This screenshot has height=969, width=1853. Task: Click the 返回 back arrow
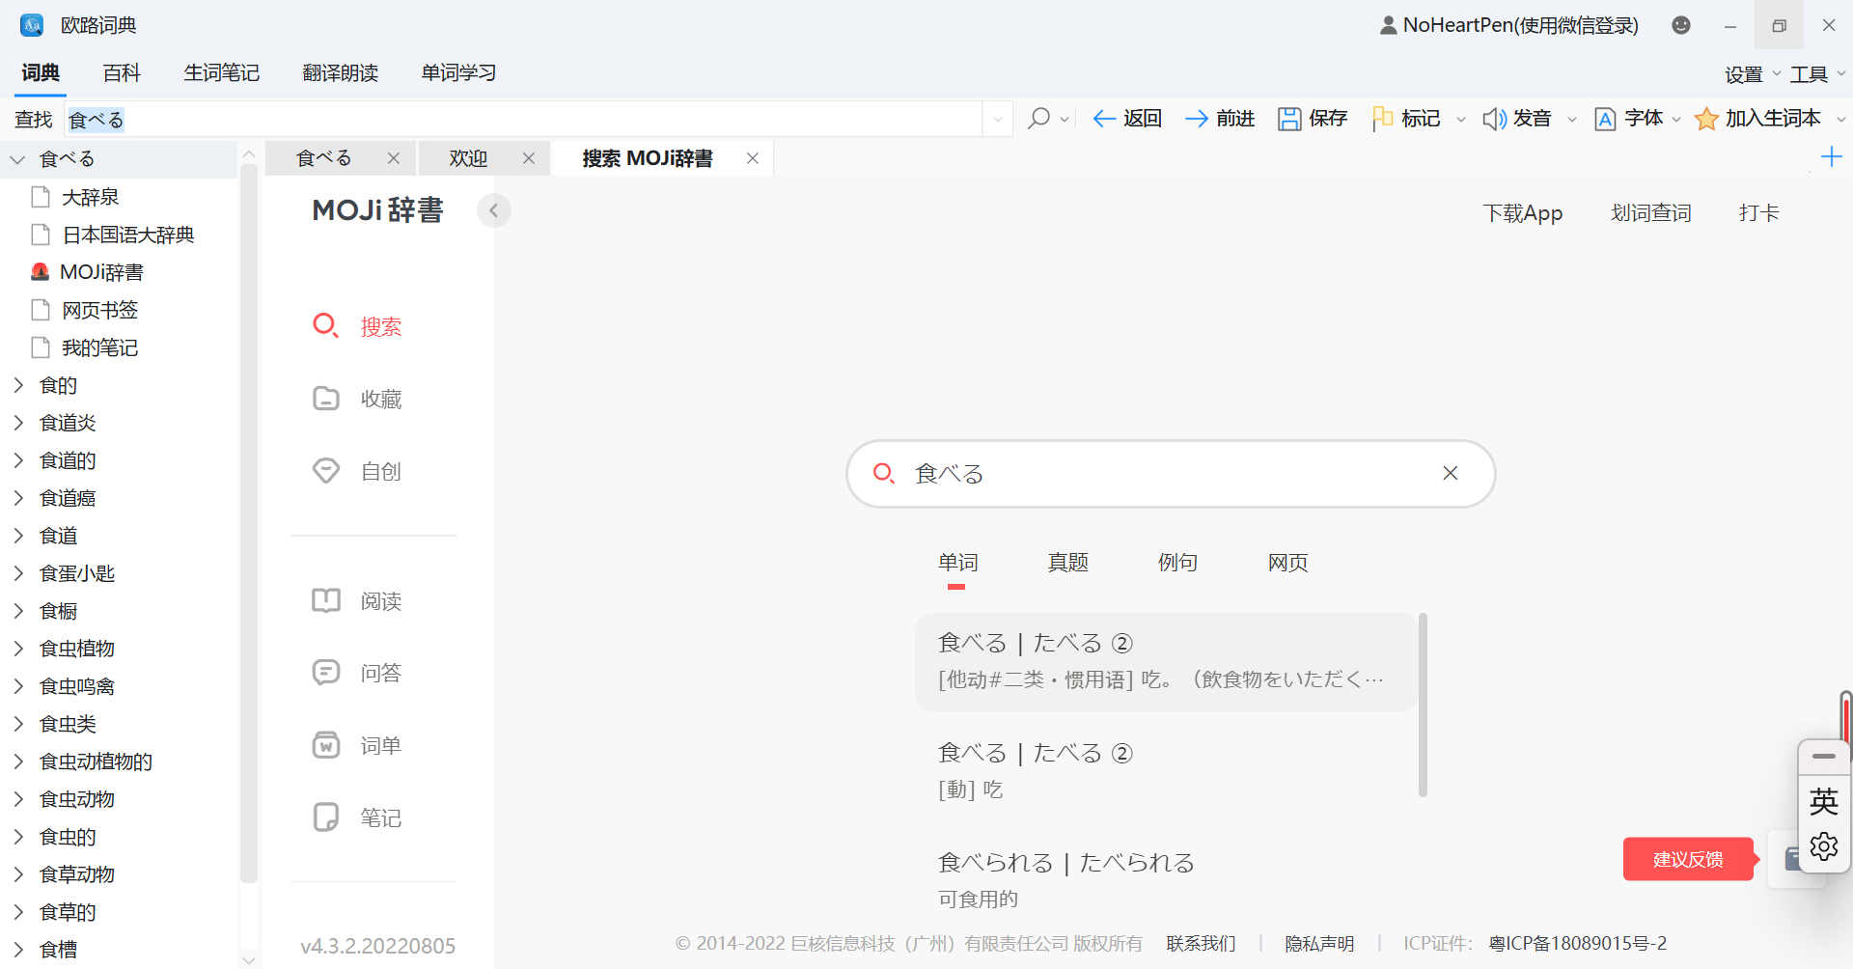[x=1104, y=119]
